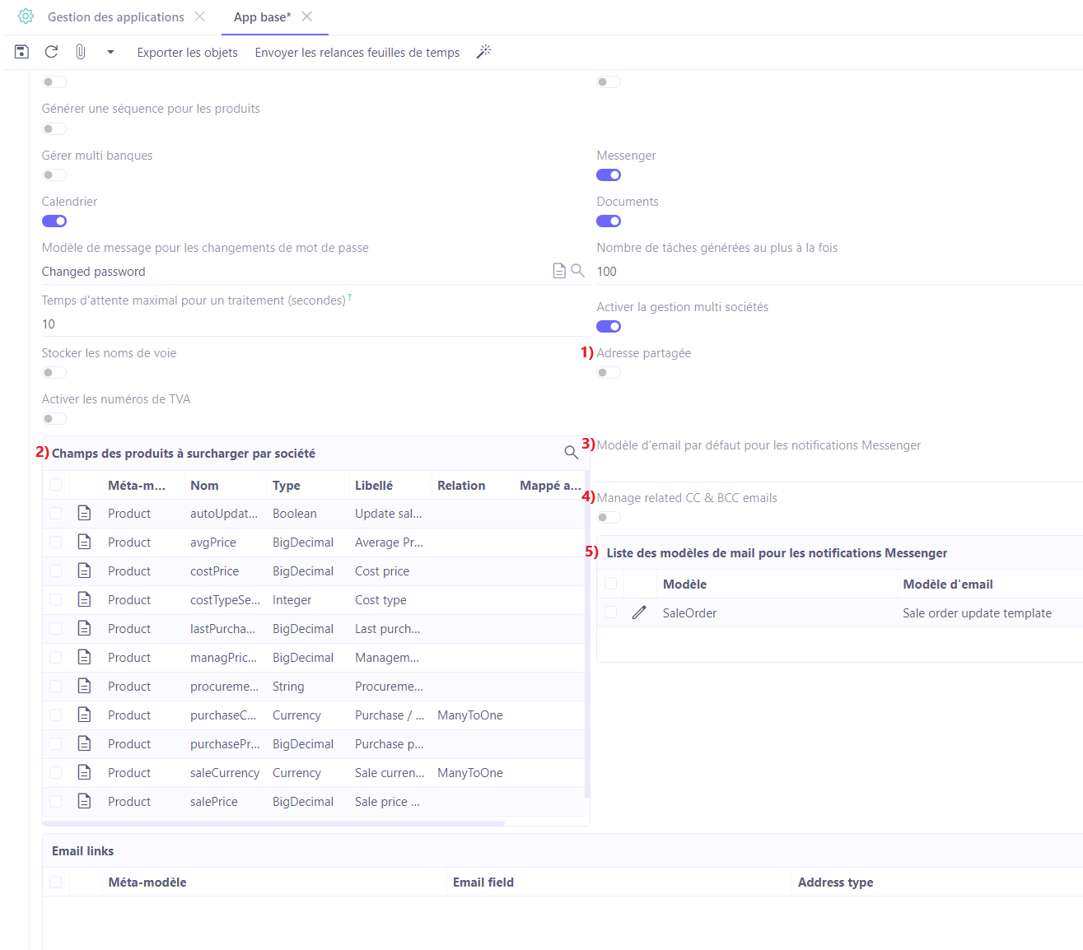Open document icon for purchasePr row
Image resolution: width=1083 pixels, height=950 pixels.
[84, 743]
